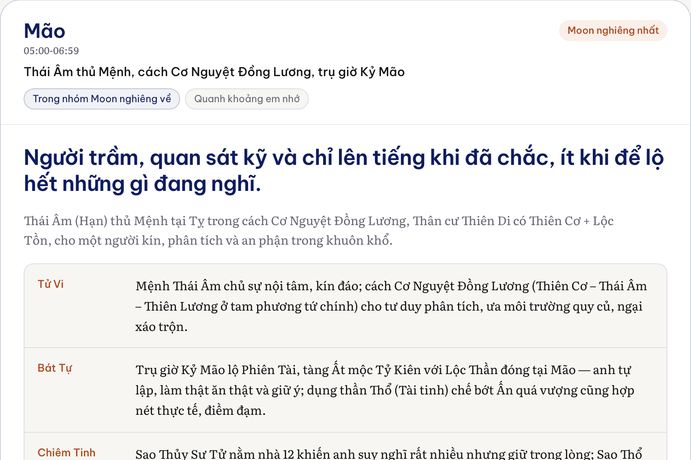
Task: Click the time range "05:00-06:59"
Action: click(51, 51)
